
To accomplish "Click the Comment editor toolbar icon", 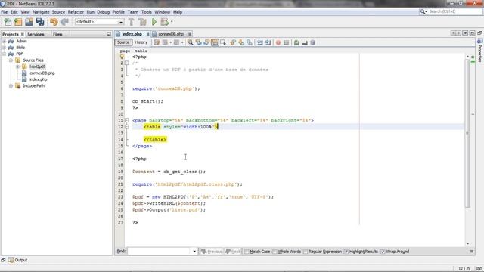I will (x=296, y=42).
